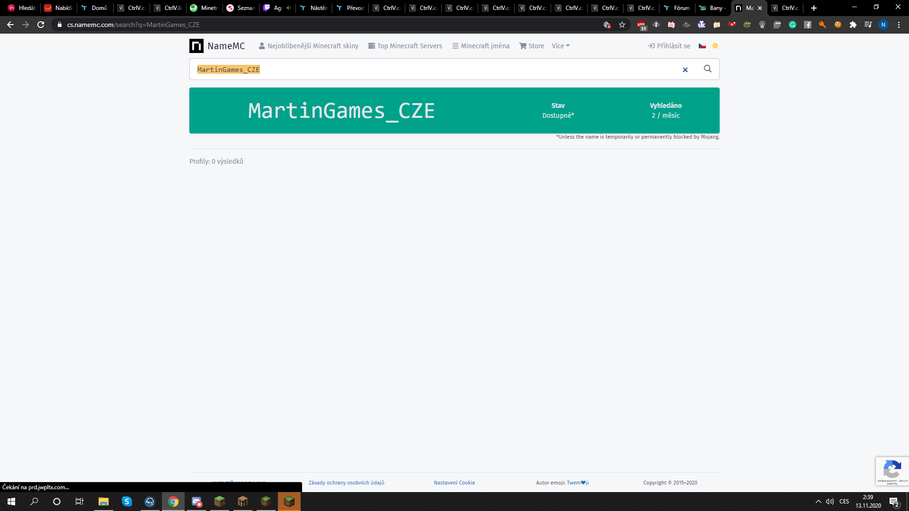
Task: Mute audio via taskbar volume icon
Action: point(830,502)
